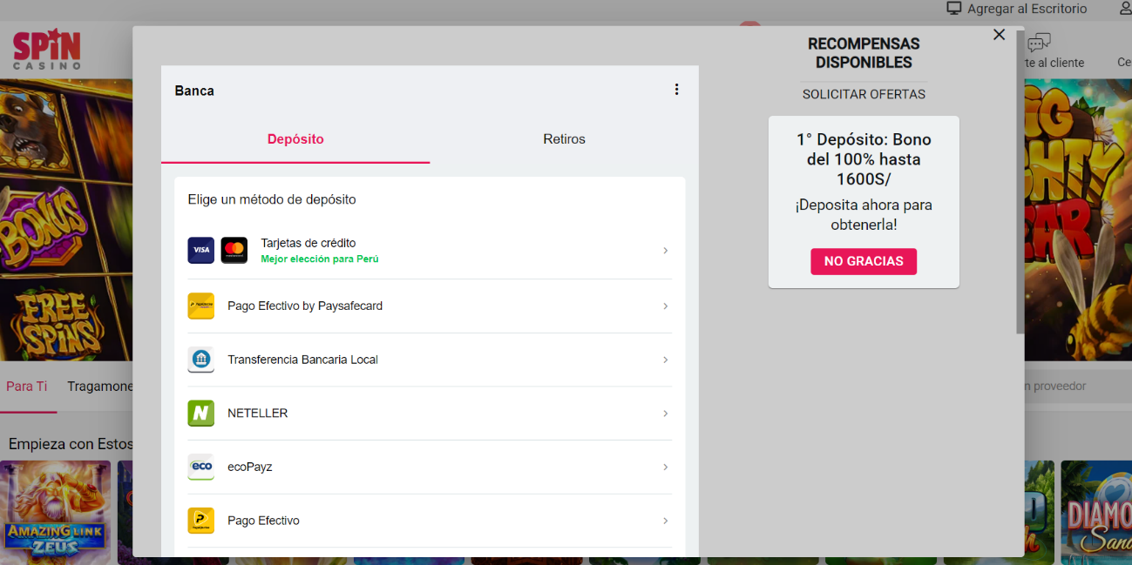The width and height of the screenshot is (1132, 565).
Task: Click the Mastercard logo icon
Action: click(x=234, y=250)
